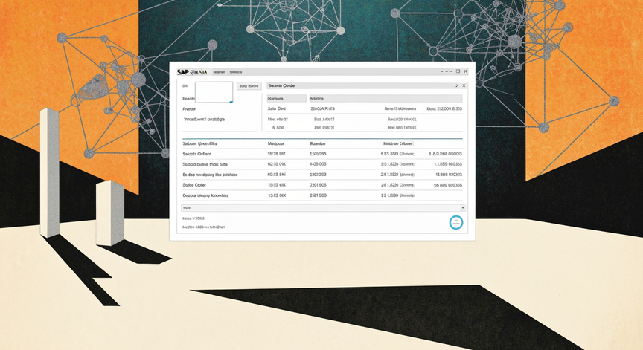Select the table row reading Stabe Cioller

322,185
